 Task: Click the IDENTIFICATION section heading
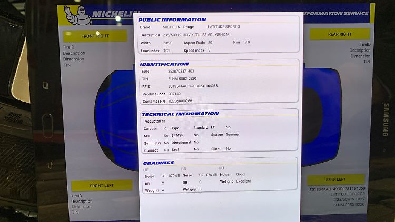click(x=164, y=64)
